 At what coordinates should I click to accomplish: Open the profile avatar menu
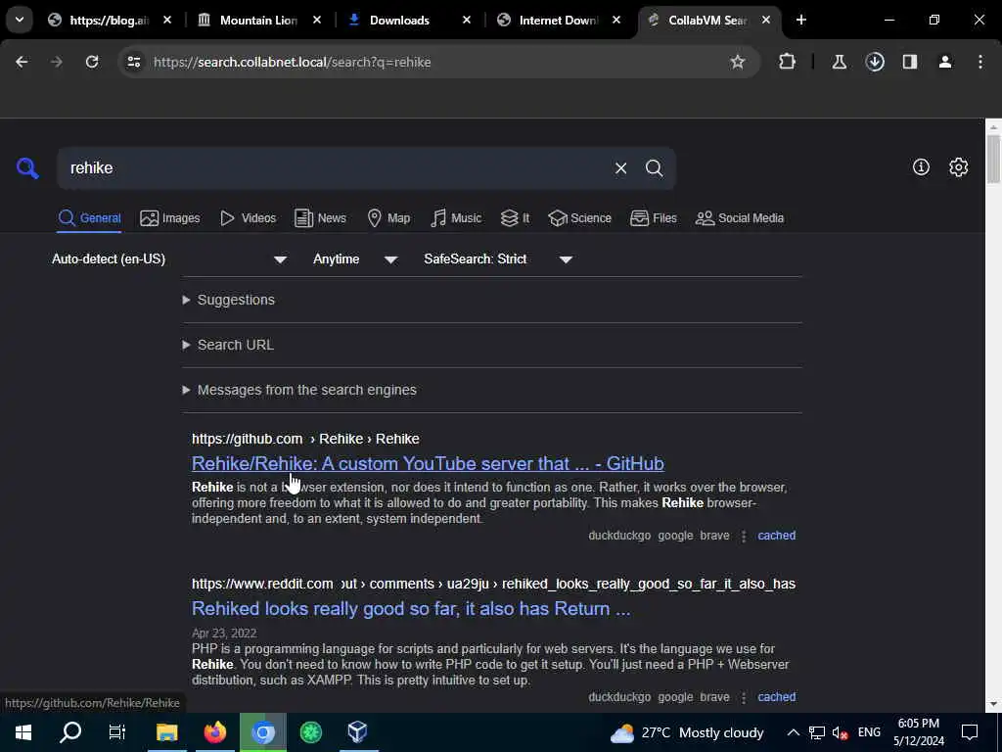(945, 62)
